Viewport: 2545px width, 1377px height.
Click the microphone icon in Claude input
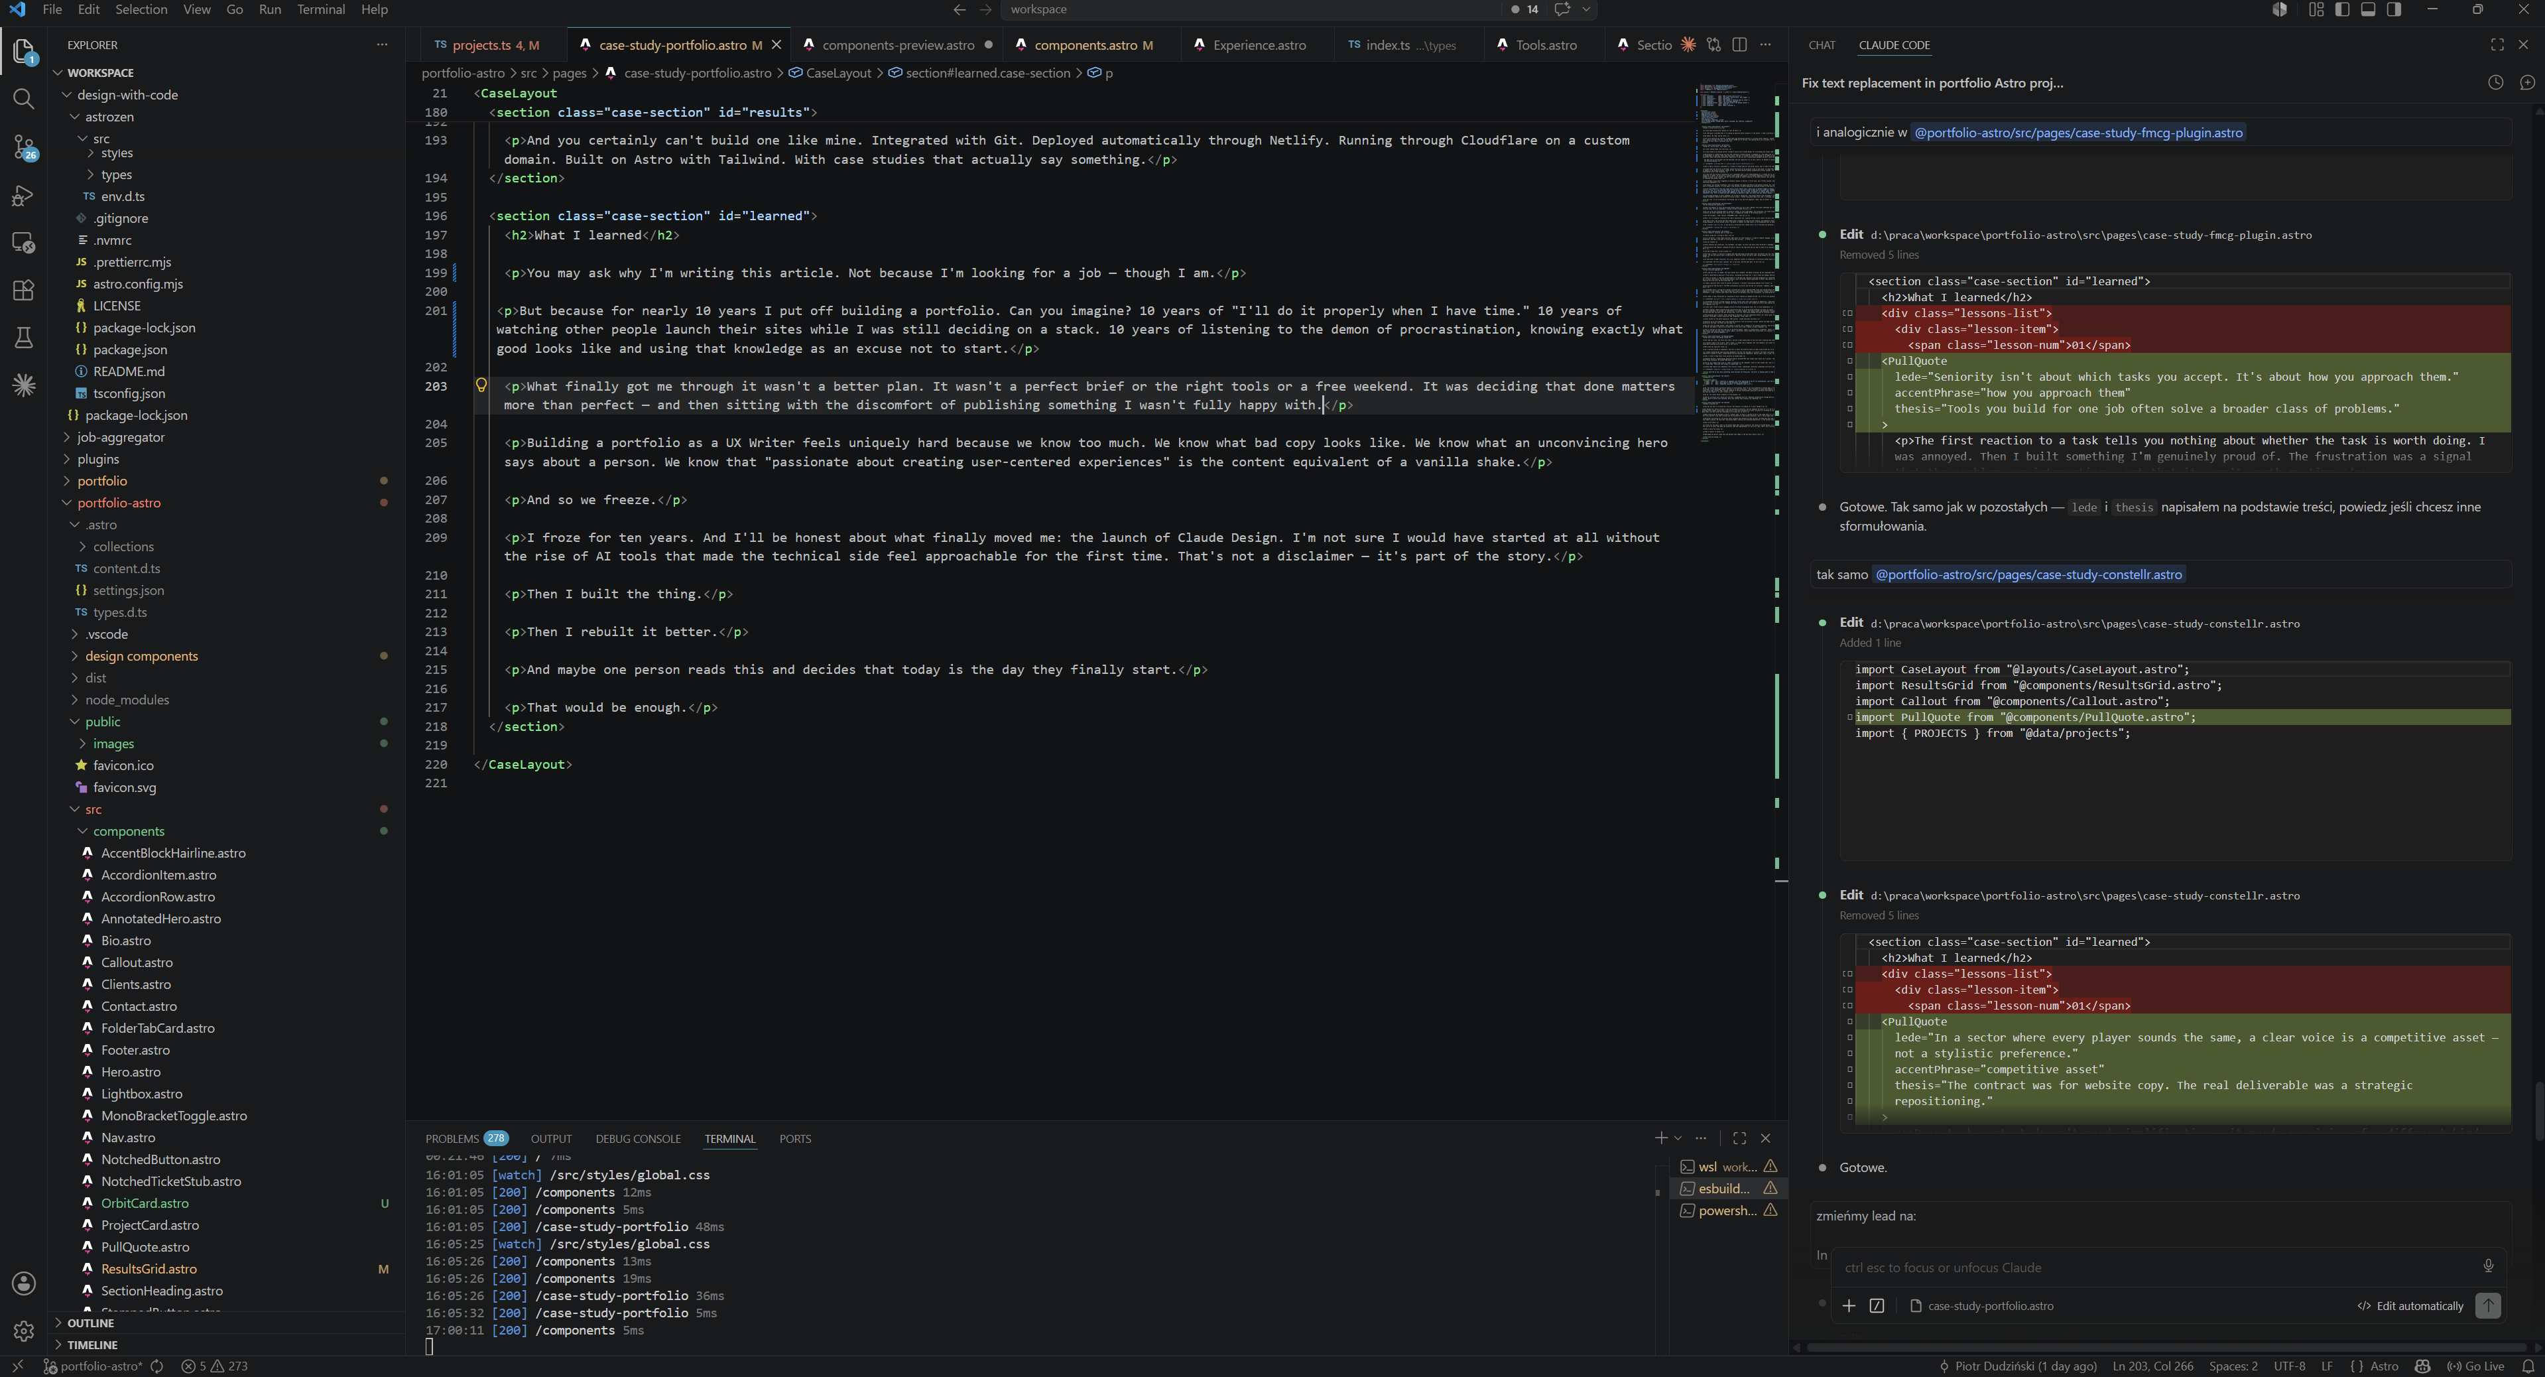click(x=2489, y=1266)
